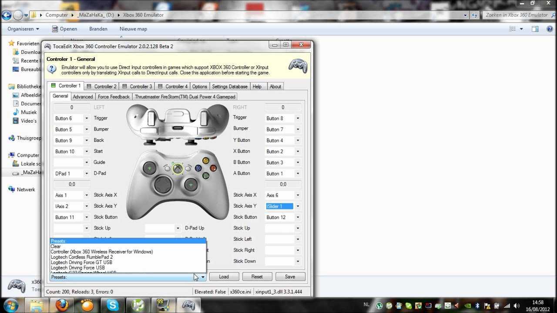Open Windows Explorer from the taskbar
The height and width of the screenshot is (313, 557).
[37, 305]
